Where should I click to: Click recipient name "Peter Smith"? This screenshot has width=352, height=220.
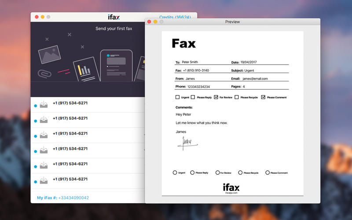click(x=190, y=62)
